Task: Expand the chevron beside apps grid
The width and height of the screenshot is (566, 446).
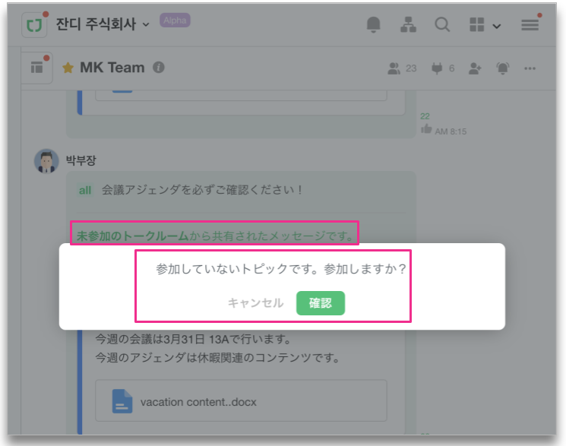Action: click(497, 26)
